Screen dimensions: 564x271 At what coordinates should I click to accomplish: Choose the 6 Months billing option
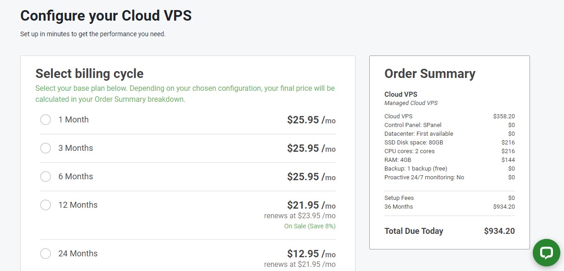click(x=45, y=177)
